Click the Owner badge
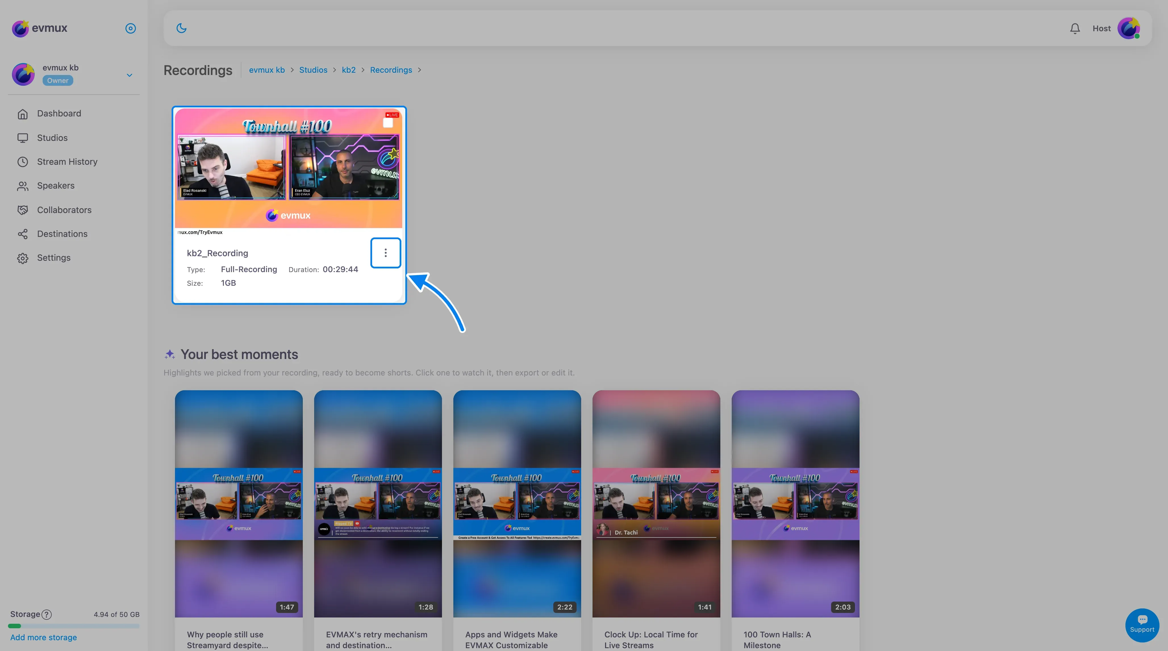The width and height of the screenshot is (1168, 651). (x=58, y=81)
